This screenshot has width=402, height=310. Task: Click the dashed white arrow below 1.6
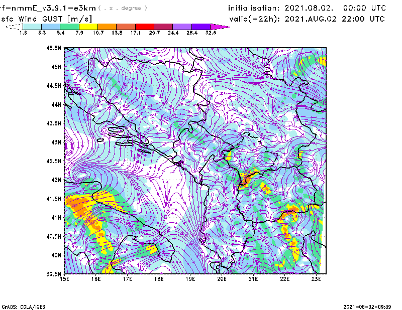click(14, 27)
